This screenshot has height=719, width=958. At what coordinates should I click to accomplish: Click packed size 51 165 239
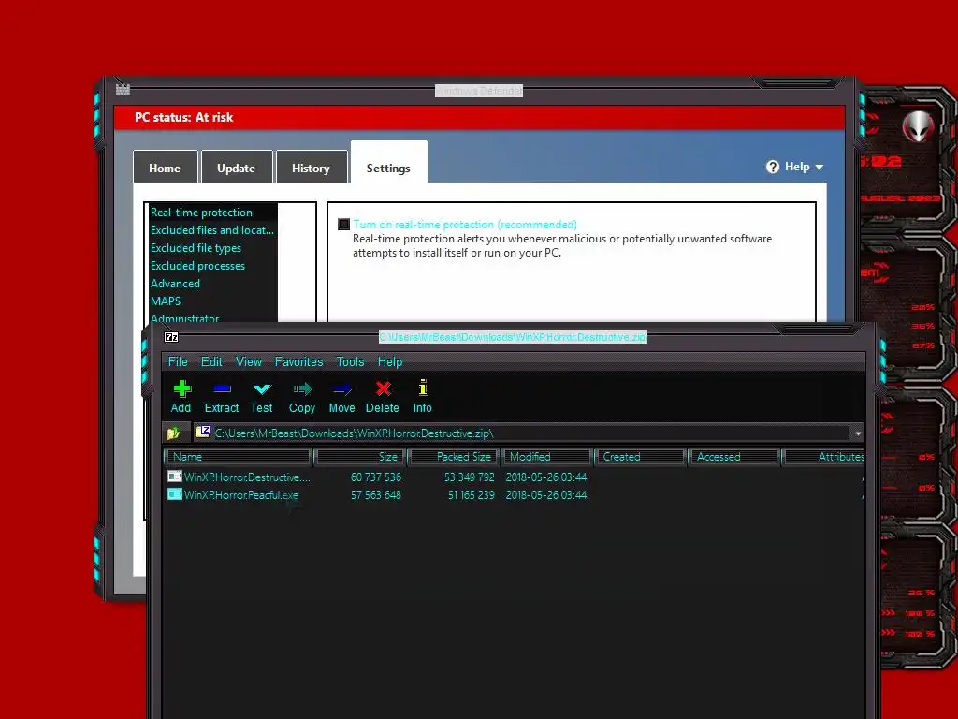point(472,495)
